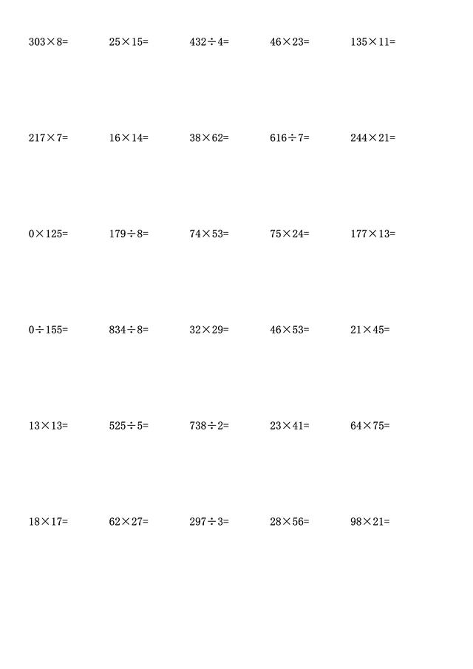Select the problem 217×7=
This screenshot has height=669, width=473.
click(x=48, y=137)
